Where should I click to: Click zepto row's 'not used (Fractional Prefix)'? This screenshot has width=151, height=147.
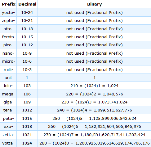click(x=94, y=21)
